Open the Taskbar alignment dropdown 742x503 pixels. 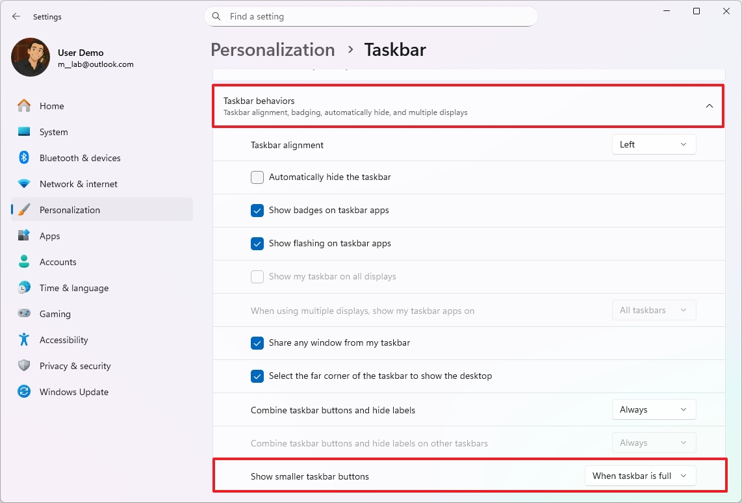653,144
